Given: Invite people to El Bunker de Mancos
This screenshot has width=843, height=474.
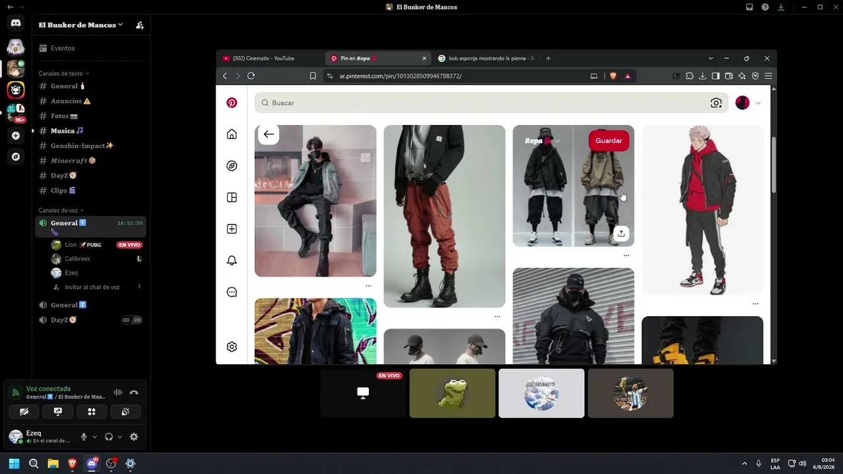Looking at the screenshot, I should pyautogui.click(x=140, y=25).
